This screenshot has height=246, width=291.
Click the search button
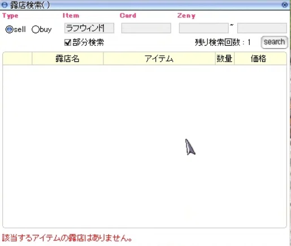click(274, 42)
